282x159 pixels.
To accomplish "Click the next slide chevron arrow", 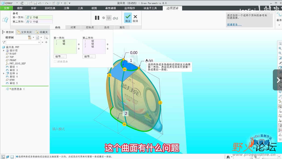I will click(x=278, y=80).
